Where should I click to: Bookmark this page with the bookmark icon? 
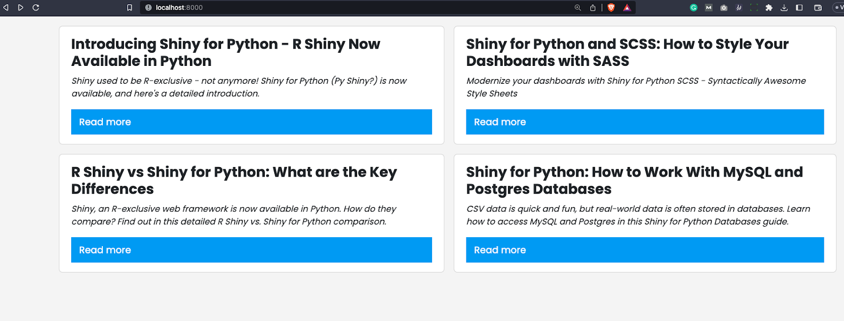click(129, 7)
